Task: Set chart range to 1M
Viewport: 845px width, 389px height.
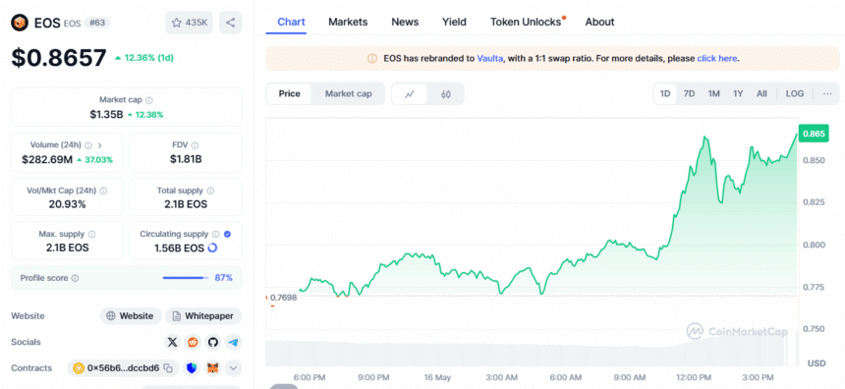Action: 713,93
